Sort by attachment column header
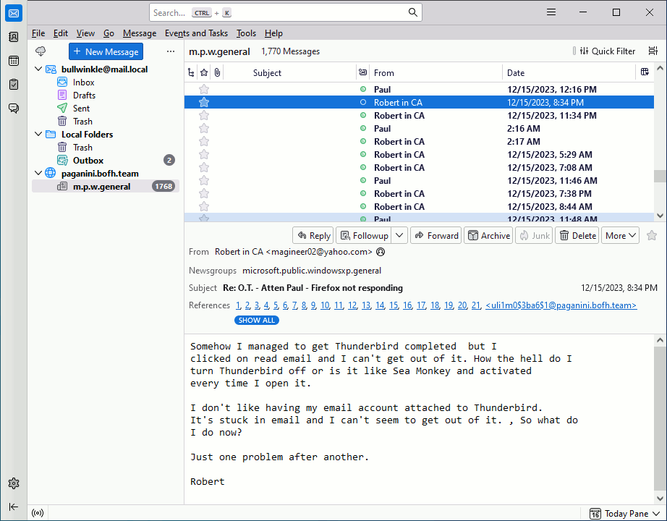This screenshot has width=667, height=521. (217, 73)
